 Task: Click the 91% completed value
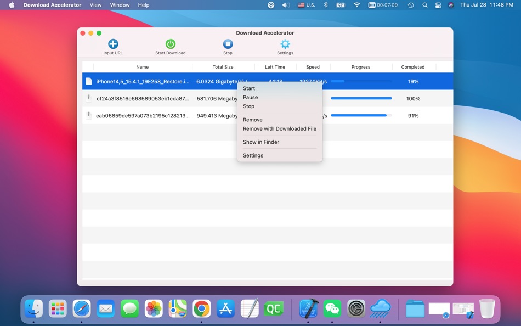[x=413, y=116]
